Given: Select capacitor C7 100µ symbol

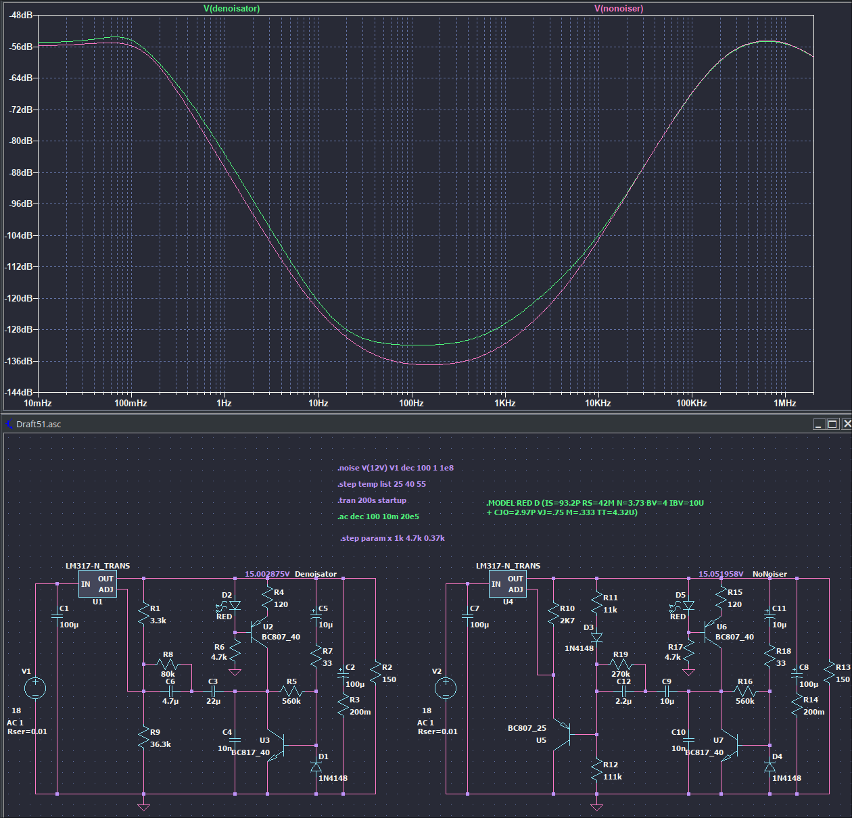Looking at the screenshot, I should pos(468,616).
